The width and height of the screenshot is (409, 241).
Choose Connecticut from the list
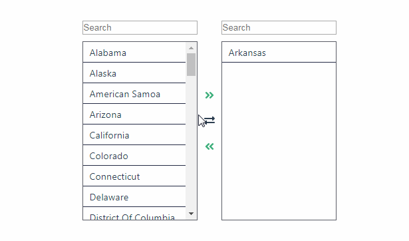click(134, 176)
